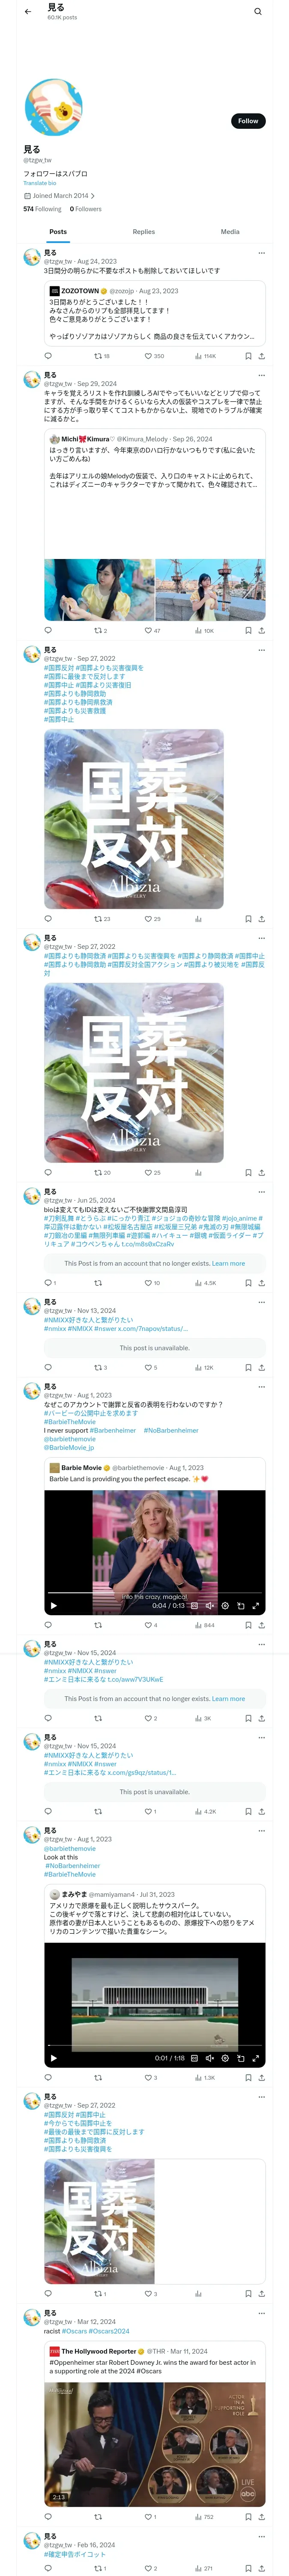Open search via the magnifier icon in header
Screen dimensions: 289x2576
click(257, 12)
